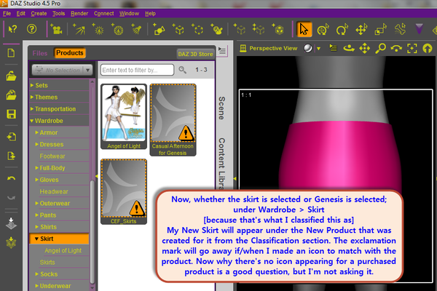Collapse the Wardrobe category
The height and width of the screenshot is (291, 437).
pyautogui.click(x=32, y=121)
